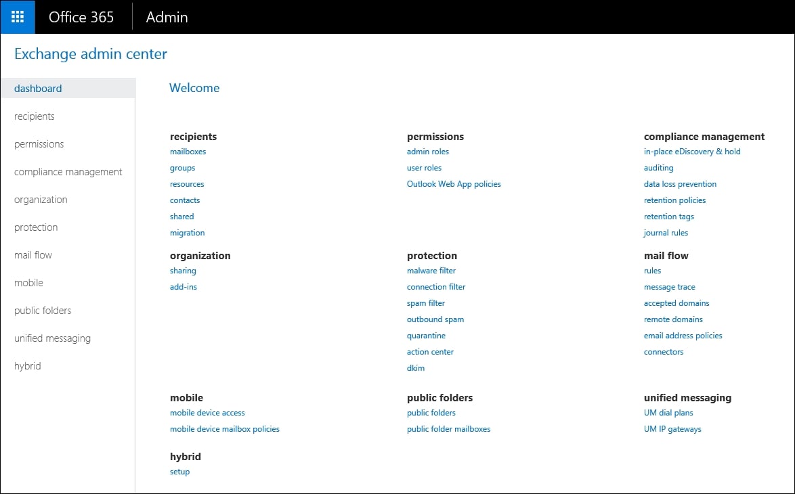The width and height of the screenshot is (795, 494).
Task: Click the Admin header label
Action: tap(167, 18)
